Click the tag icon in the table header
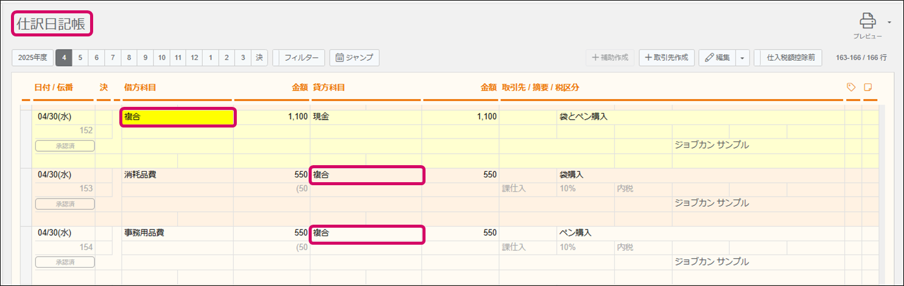The width and height of the screenshot is (904, 286). click(x=851, y=87)
